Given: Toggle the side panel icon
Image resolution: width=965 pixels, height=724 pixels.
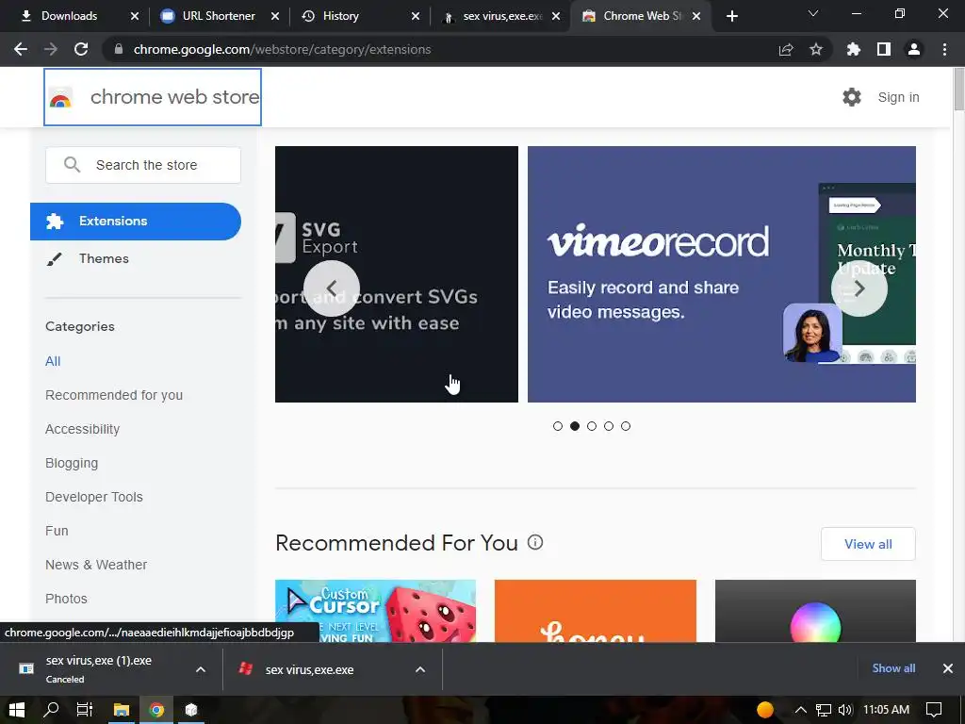Looking at the screenshot, I should pyautogui.click(x=884, y=49).
